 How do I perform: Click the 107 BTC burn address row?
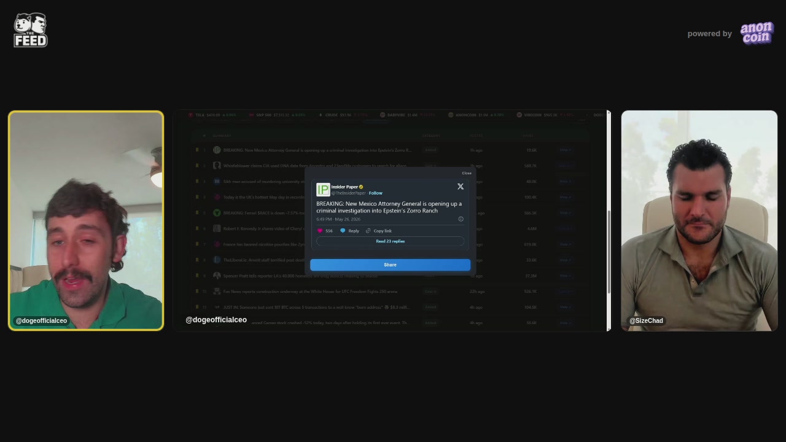[390, 307]
